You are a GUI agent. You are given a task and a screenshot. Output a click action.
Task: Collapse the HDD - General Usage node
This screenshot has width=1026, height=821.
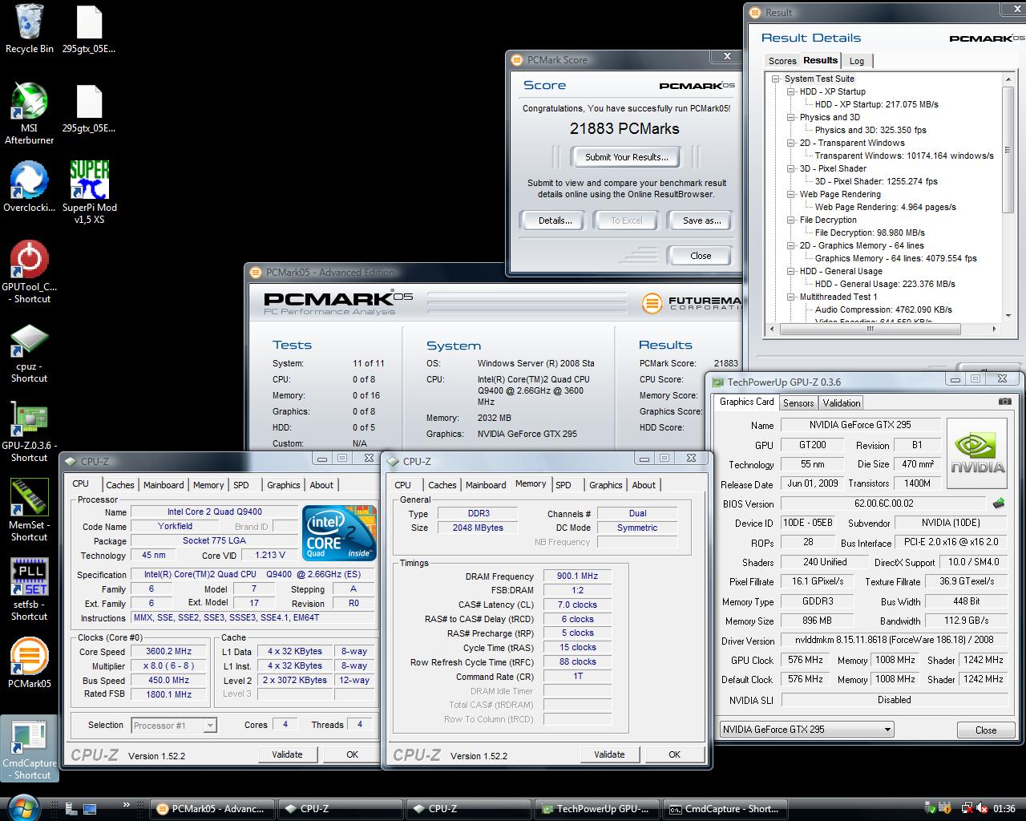pos(791,271)
